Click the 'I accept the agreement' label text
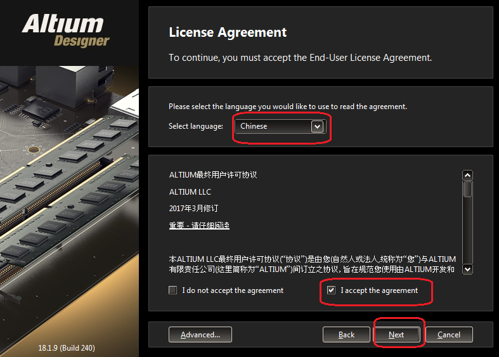This screenshot has width=499, height=357. tap(379, 290)
